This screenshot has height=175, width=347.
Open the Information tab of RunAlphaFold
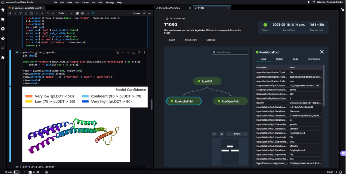[313, 59]
